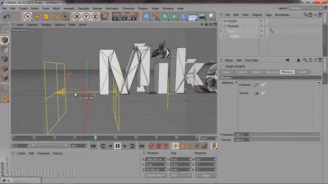Open Object Manager Tags menu
The width and height of the screenshot is (328, 184).
pos(269,15)
